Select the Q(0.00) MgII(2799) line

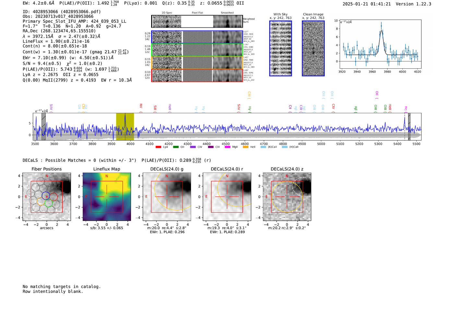tap(77, 80)
